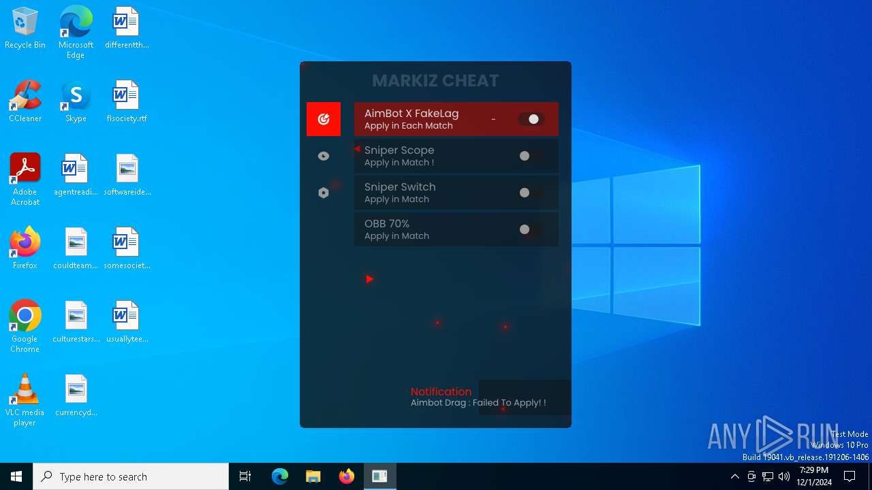Image resolution: width=872 pixels, height=490 pixels.
Task: Open the volume tray icon
Action: (x=784, y=476)
